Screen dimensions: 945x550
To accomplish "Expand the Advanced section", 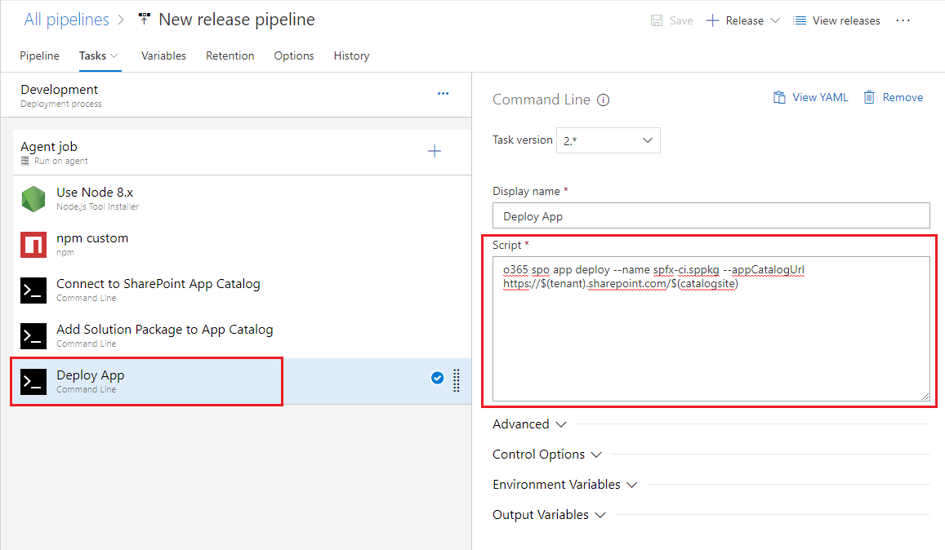I will point(529,424).
